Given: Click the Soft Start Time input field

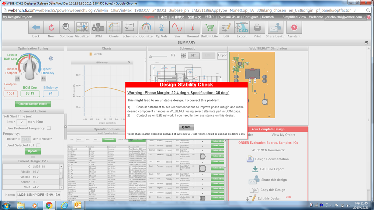Looking at the screenshot, I should click(22, 122).
